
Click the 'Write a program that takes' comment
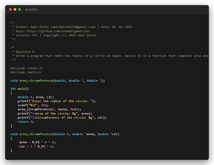pos(110,56)
